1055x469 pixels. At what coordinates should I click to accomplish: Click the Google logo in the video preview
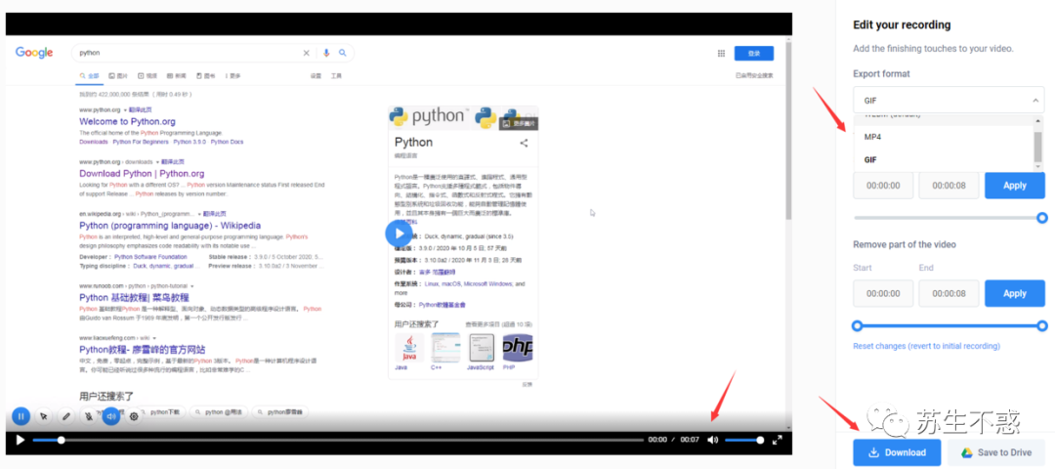coord(34,53)
